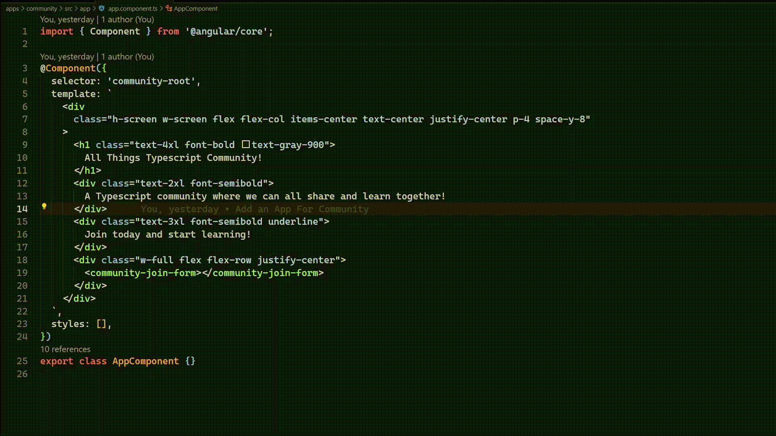Click the AppComponent class name on line 25
This screenshot has width=776, height=436.
145,361
